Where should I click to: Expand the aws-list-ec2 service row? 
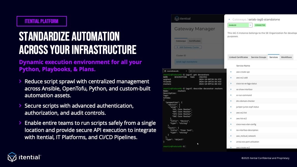point(231,119)
